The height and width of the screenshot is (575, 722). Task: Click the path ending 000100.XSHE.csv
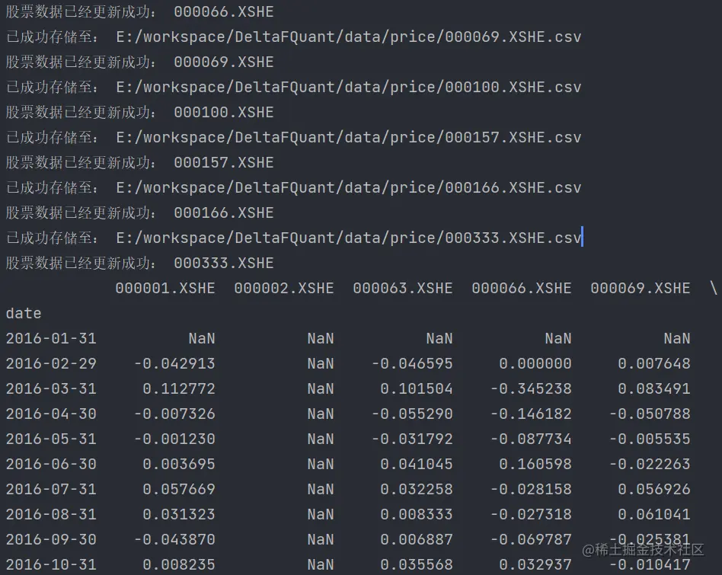click(x=349, y=87)
